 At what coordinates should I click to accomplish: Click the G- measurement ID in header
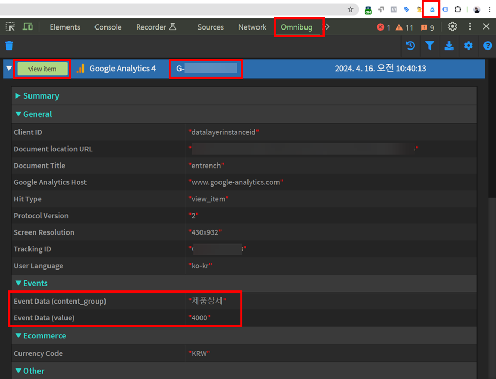(206, 69)
